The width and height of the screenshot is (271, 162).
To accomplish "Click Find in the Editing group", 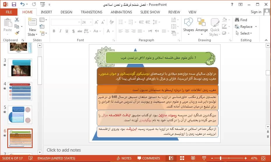I will [x=241, y=20].
